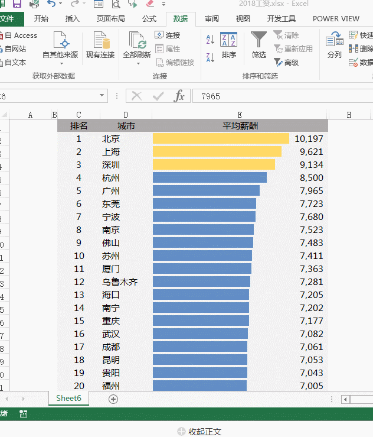The height and width of the screenshot is (437, 373).
Task: Open the Sort (排序) dialog
Action: [228, 44]
